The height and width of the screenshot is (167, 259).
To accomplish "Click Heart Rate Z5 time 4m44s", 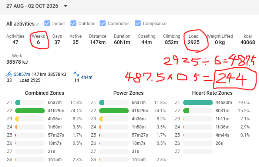I will 222,135.
